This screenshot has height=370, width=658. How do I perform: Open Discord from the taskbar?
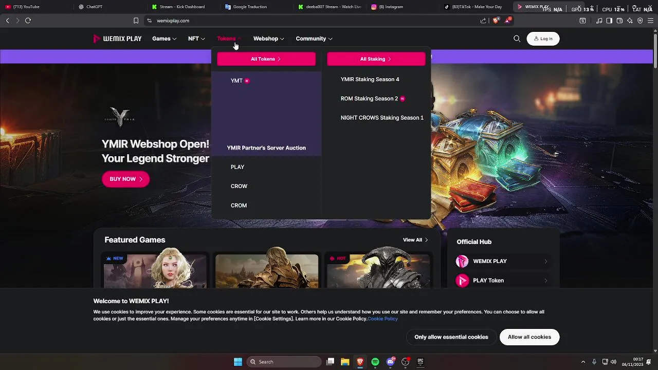[390, 362]
